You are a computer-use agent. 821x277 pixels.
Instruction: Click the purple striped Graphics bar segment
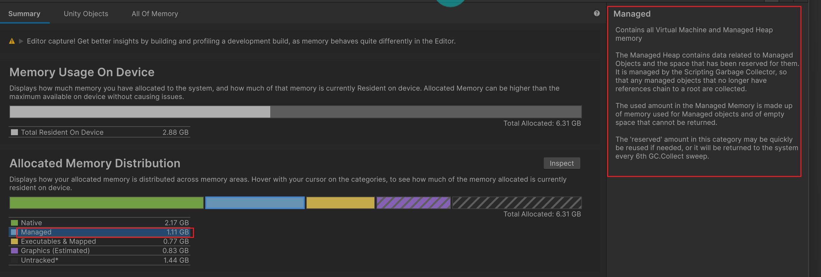tap(413, 203)
